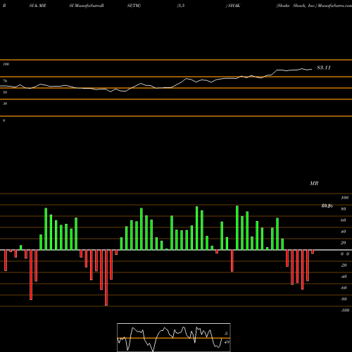Click the MR value label near 80 level

coord(327,206)
